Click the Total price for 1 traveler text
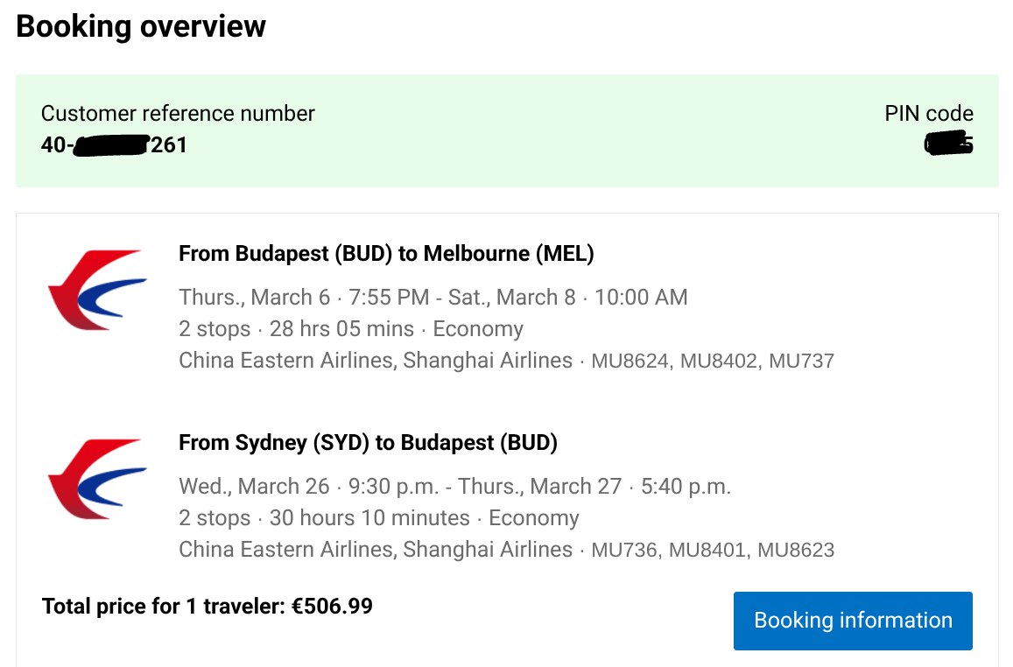The width and height of the screenshot is (1013, 667). click(207, 607)
